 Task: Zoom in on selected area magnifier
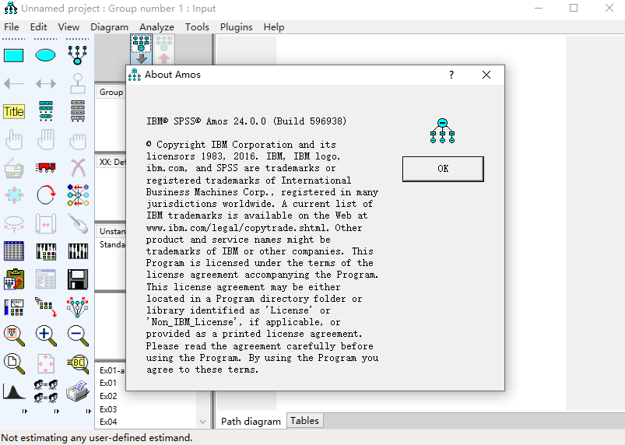tap(14, 335)
